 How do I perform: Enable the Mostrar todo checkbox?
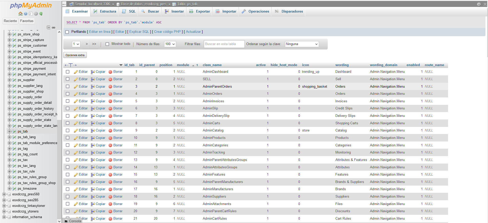pyautogui.click(x=107, y=44)
